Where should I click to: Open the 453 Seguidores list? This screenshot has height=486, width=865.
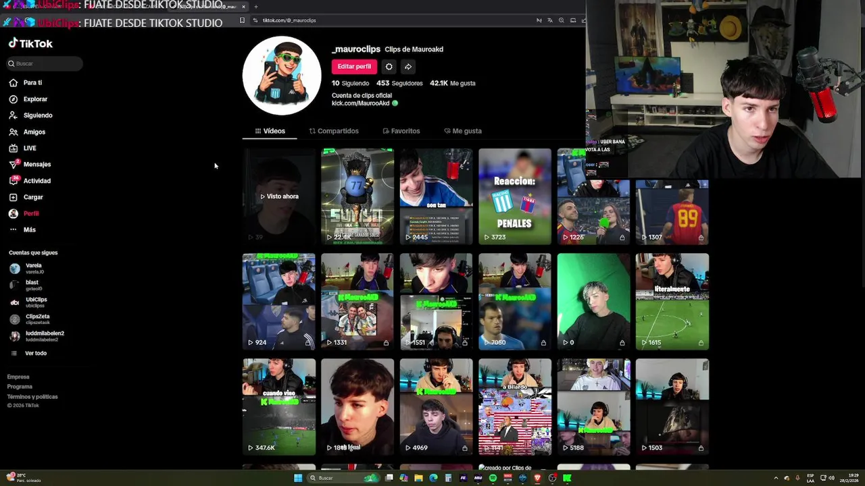click(x=399, y=83)
